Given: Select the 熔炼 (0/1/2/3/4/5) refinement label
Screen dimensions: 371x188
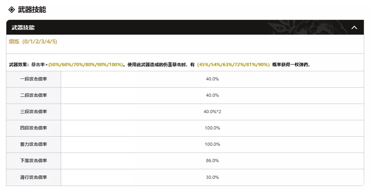Looking at the screenshot, I should 33,41.
